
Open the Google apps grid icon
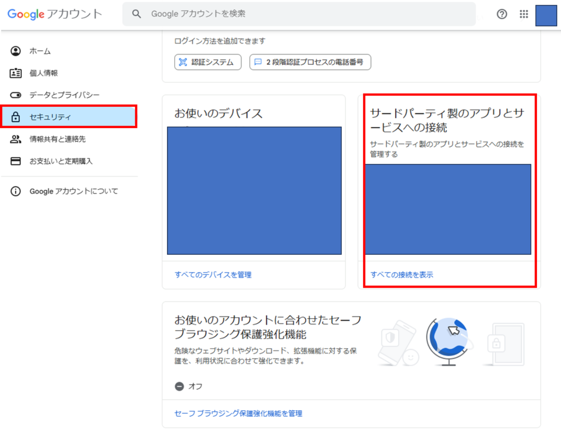point(524,14)
